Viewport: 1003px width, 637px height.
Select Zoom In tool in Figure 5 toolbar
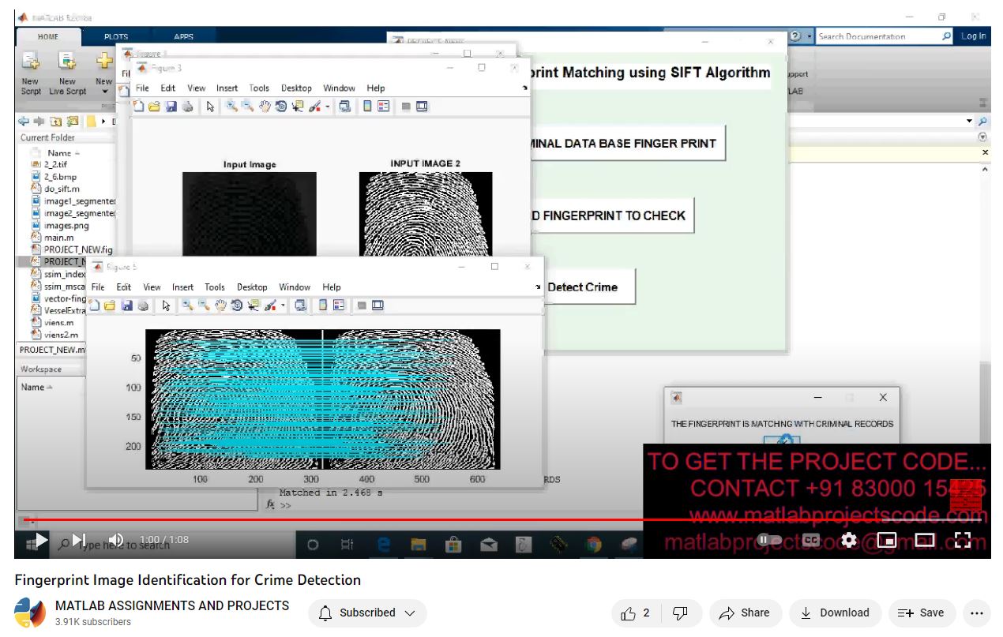187,305
